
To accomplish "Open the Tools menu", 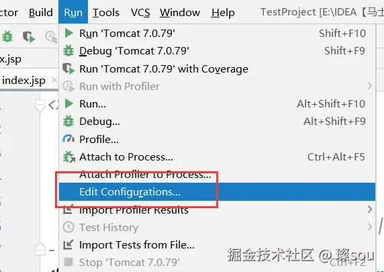I will click(106, 12).
